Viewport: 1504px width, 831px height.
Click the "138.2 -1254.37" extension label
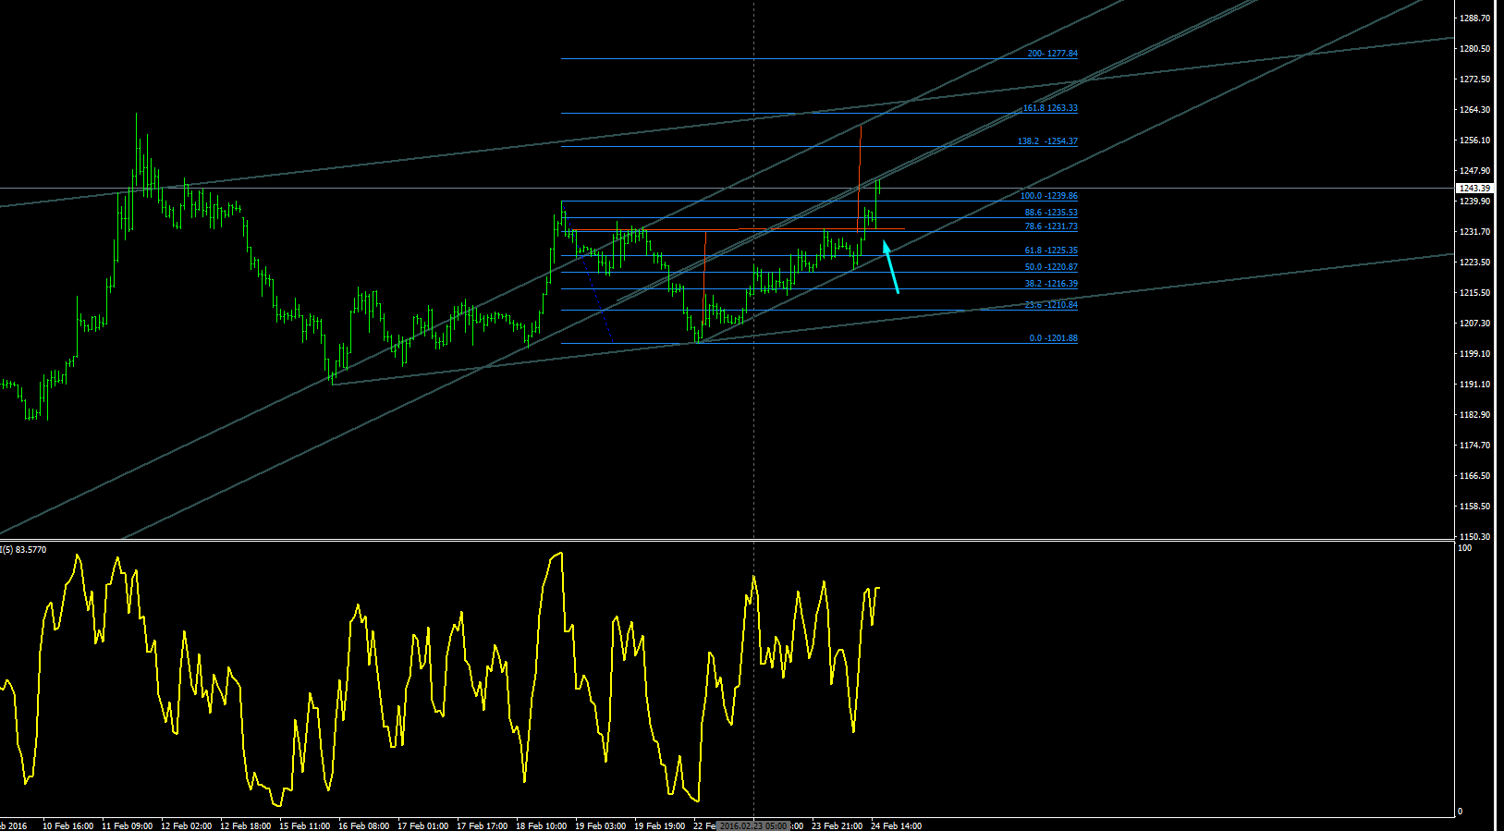(1047, 141)
